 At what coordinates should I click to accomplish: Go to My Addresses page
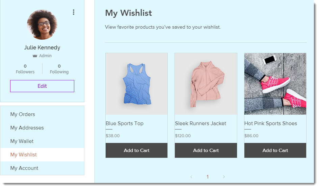42,128
